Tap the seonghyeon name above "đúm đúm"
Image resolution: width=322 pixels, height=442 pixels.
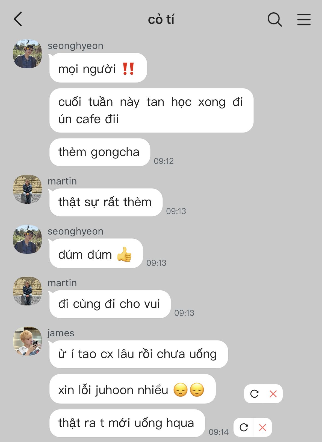pos(75,232)
